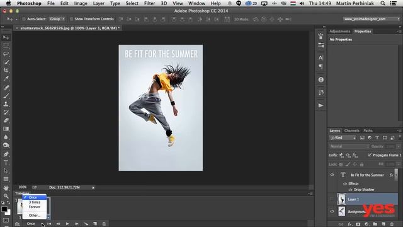This screenshot has height=227, width=403.
Task: Select the Hand tool
Action: [x=6, y=188]
